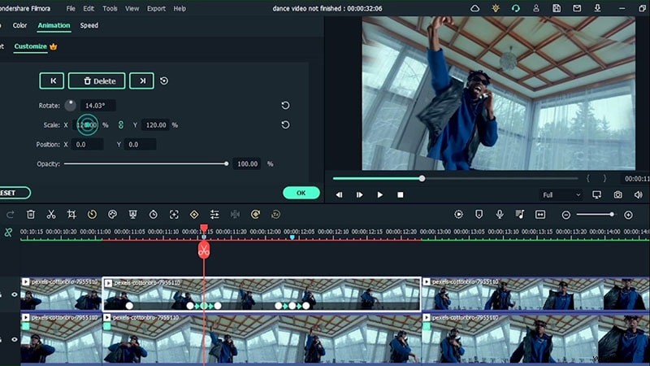Screen dimensions: 650x366
Task: Zoom in timeline with plus icon
Action: pyautogui.click(x=628, y=215)
